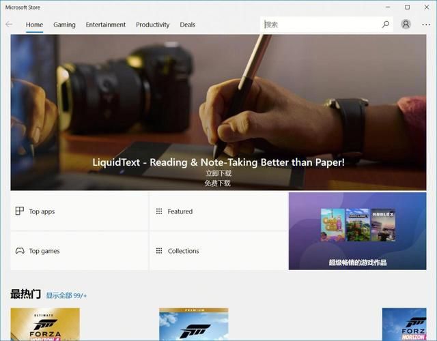The image size is (437, 341).
Task: Open the Gaming tab
Action: [x=64, y=25]
